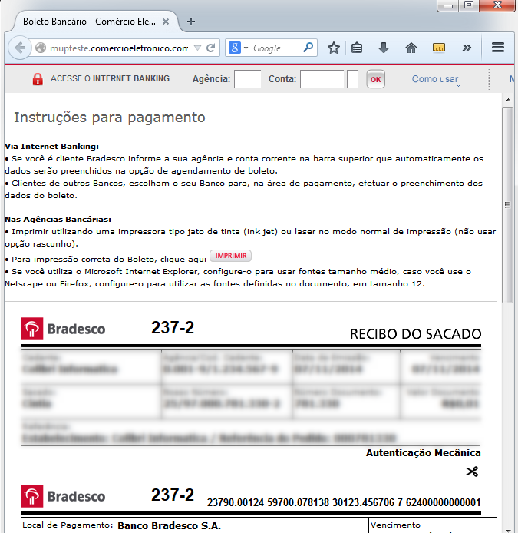This screenshot has height=533, width=518.
Task: Click the Google search magnifier icon
Action: pyautogui.click(x=308, y=48)
